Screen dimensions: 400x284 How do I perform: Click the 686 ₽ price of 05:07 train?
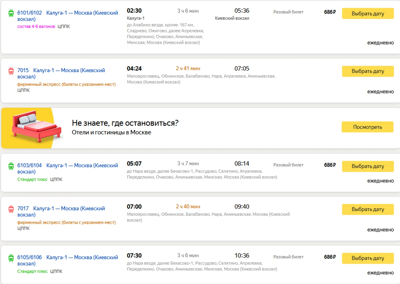(330, 165)
